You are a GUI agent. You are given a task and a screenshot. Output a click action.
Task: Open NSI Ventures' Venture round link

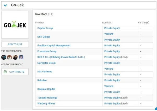point(109,69)
